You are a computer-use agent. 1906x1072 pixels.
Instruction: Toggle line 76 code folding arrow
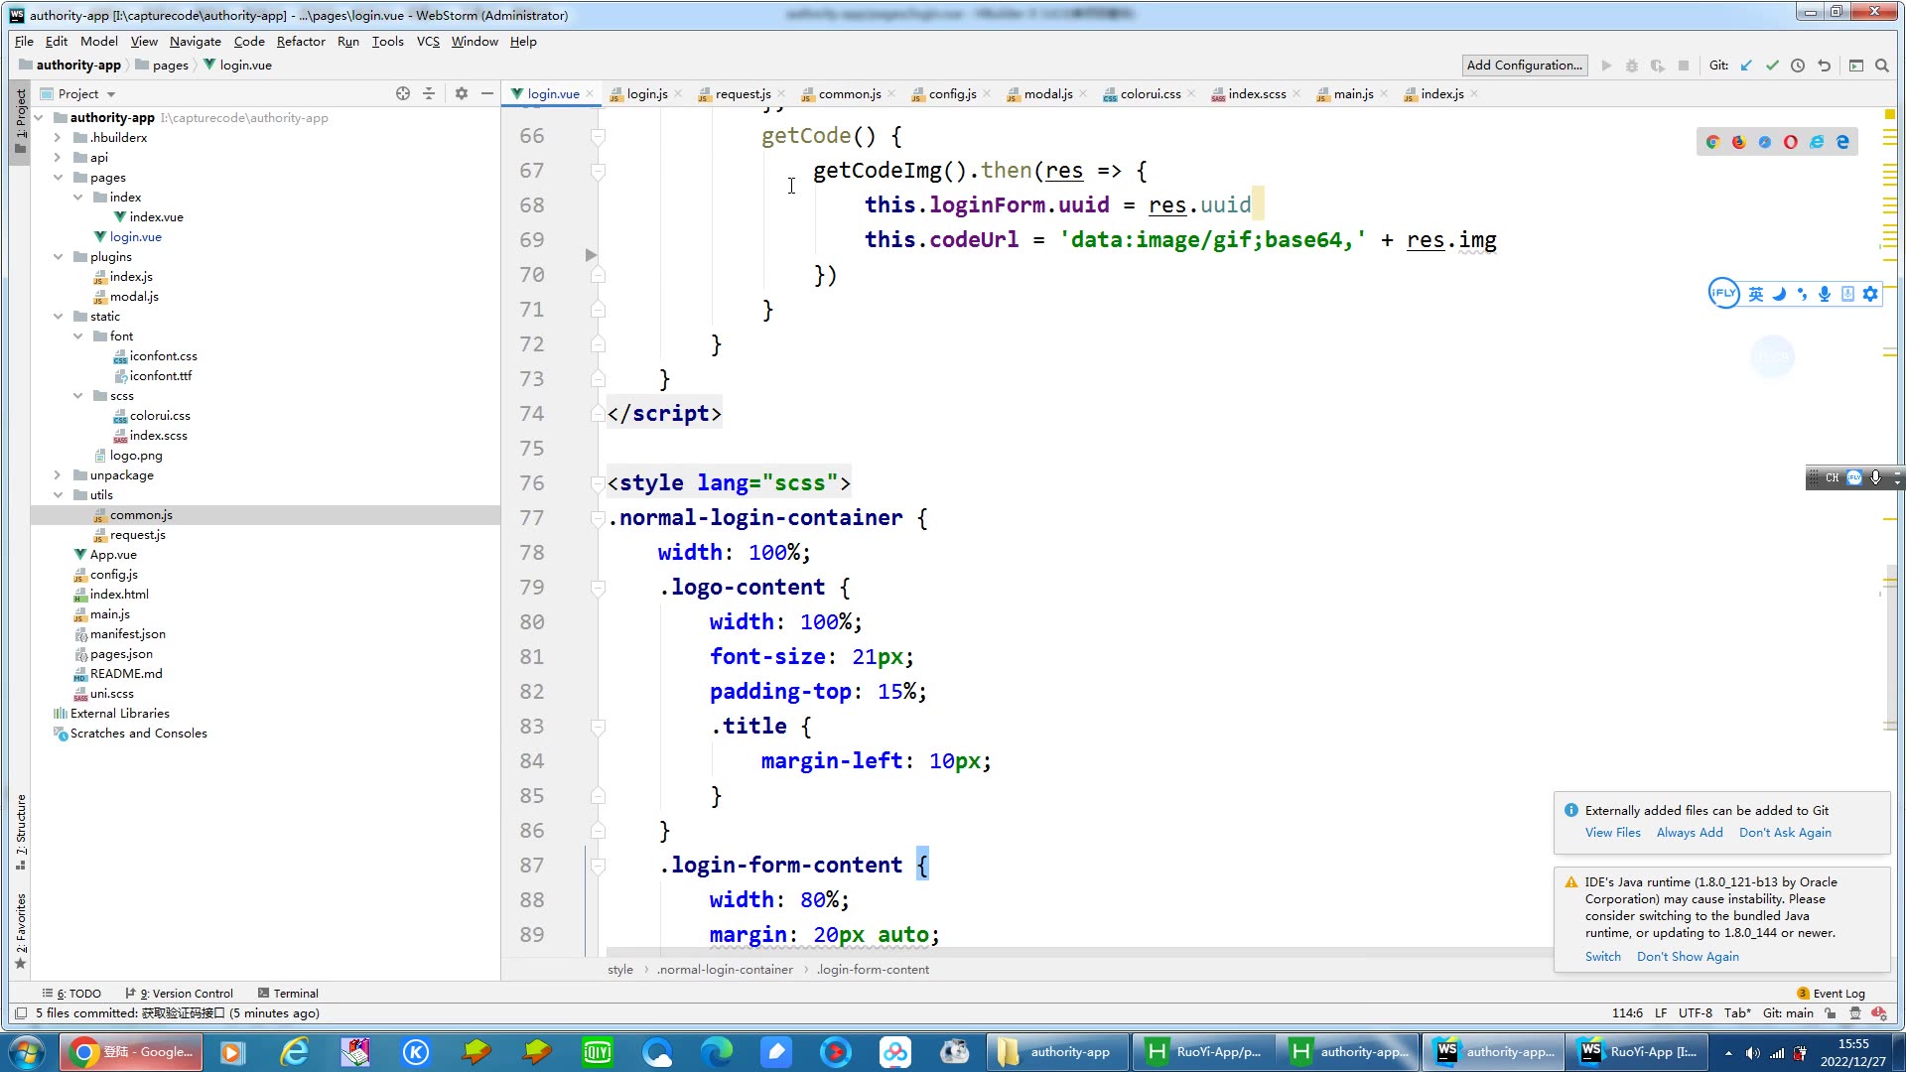click(597, 484)
